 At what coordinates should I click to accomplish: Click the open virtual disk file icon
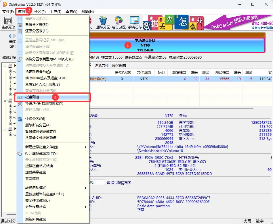click(x=20, y=153)
